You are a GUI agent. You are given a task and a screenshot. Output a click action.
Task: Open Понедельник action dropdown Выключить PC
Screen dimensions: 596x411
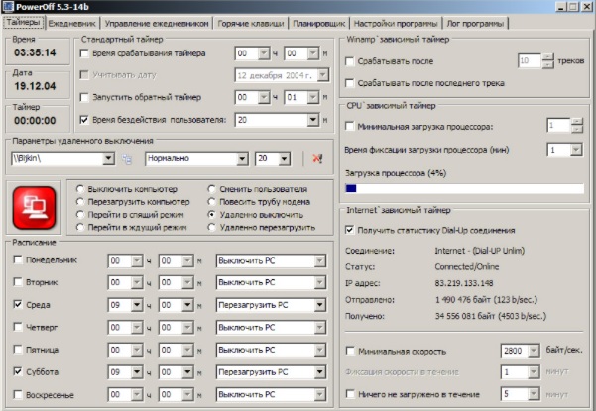coord(320,260)
